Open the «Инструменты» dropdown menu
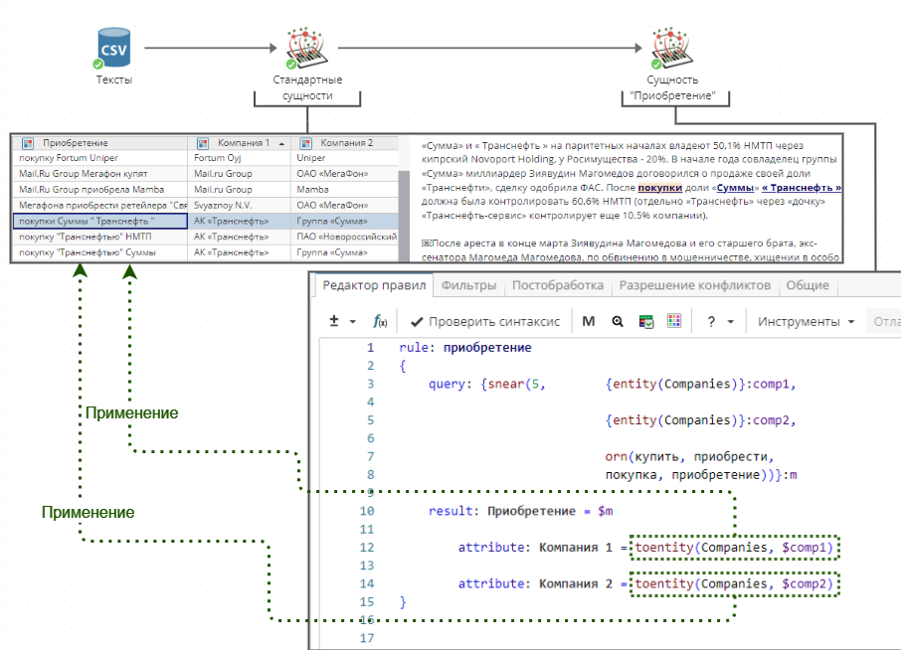The width and height of the screenshot is (901, 650). tap(806, 322)
